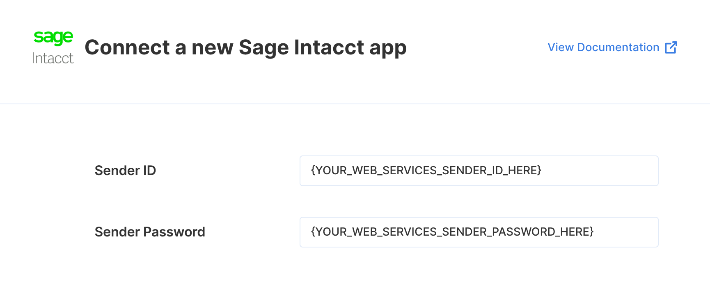Click the external link arrow icon
Image resolution: width=710 pixels, height=297 pixels.
pyautogui.click(x=671, y=47)
